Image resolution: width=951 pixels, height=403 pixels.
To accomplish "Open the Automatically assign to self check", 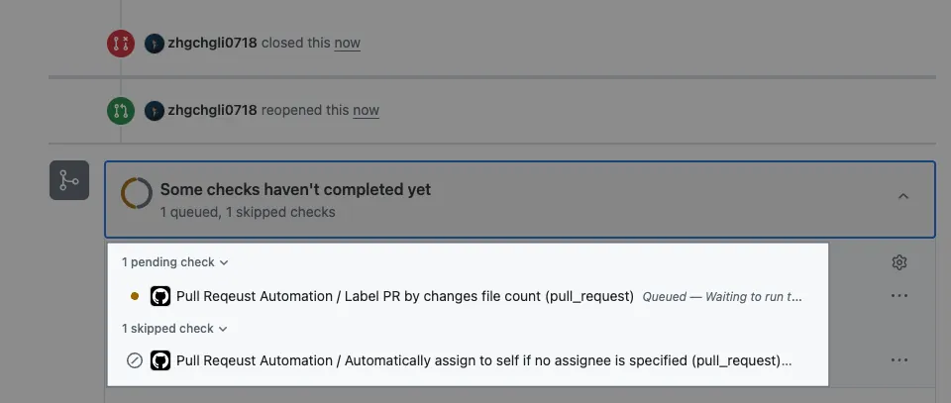I will pyautogui.click(x=483, y=360).
